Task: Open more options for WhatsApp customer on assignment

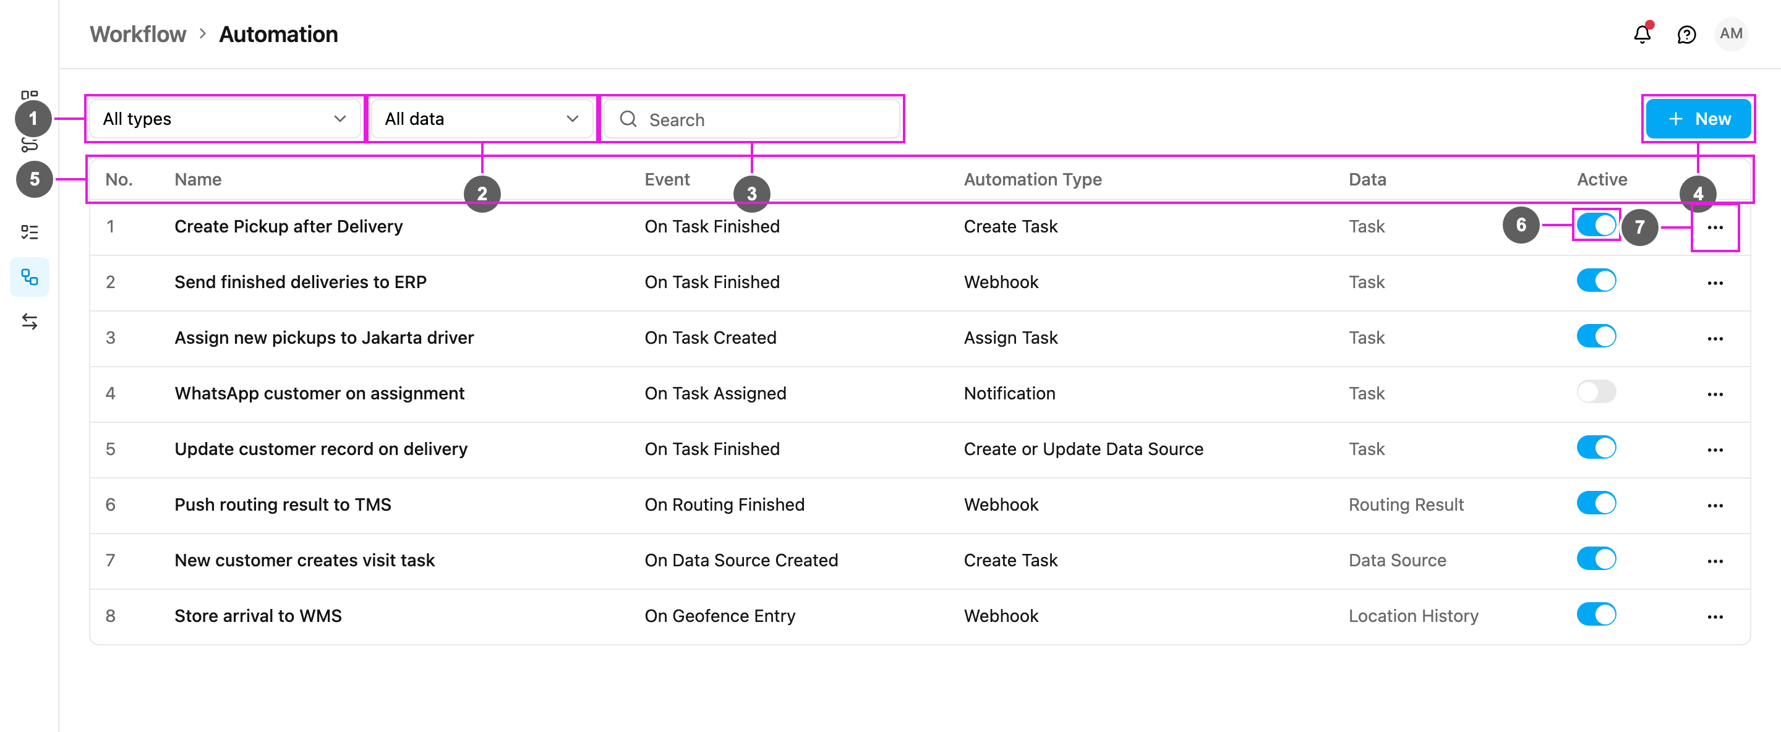Action: [x=1715, y=394]
